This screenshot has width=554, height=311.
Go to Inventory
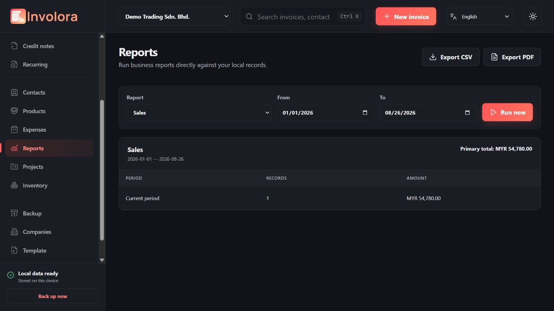coord(49,185)
